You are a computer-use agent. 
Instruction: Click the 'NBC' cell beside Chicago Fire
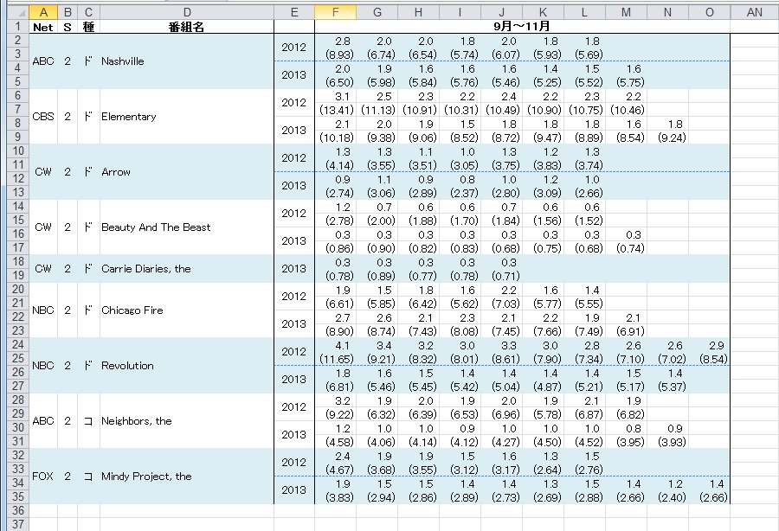[x=43, y=310]
